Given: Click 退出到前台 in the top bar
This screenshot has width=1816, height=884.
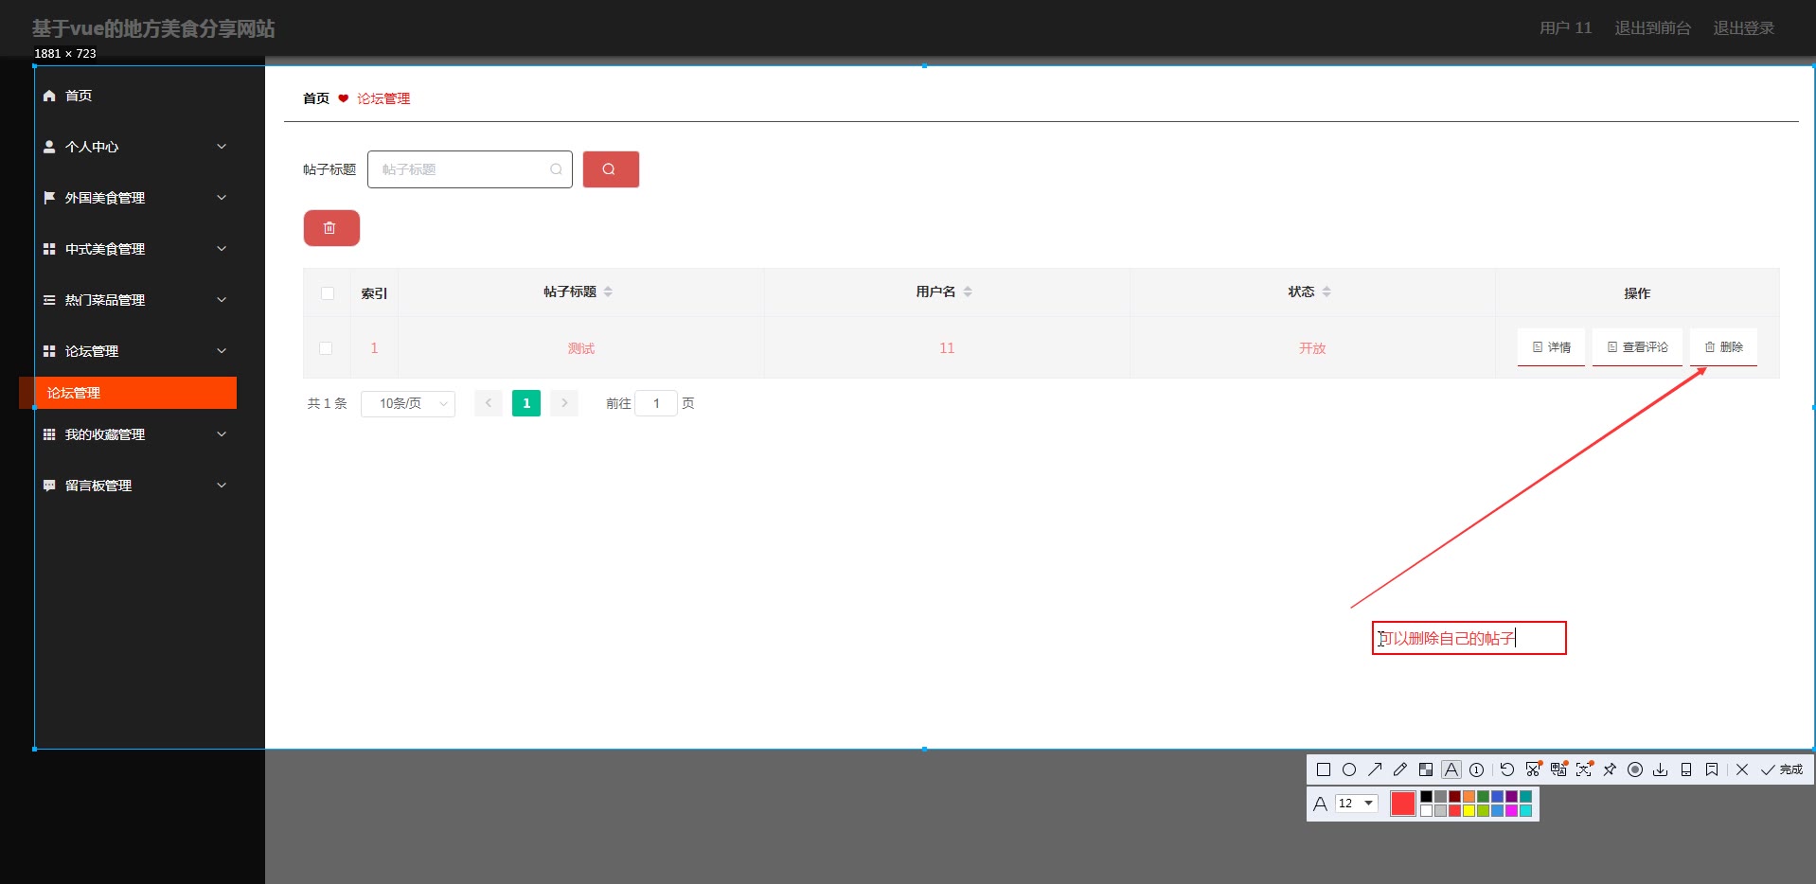Looking at the screenshot, I should click(x=1652, y=28).
